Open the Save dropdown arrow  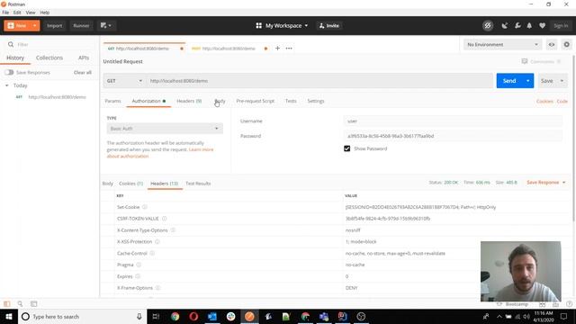pyautogui.click(x=562, y=81)
